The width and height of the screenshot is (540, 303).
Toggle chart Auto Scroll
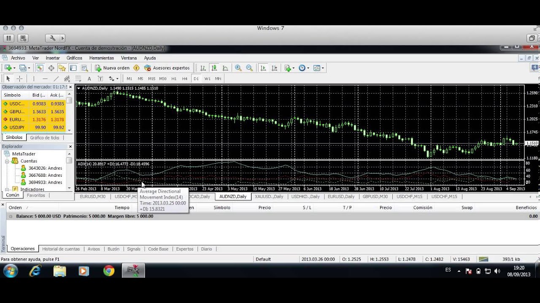pyautogui.click(x=263, y=68)
